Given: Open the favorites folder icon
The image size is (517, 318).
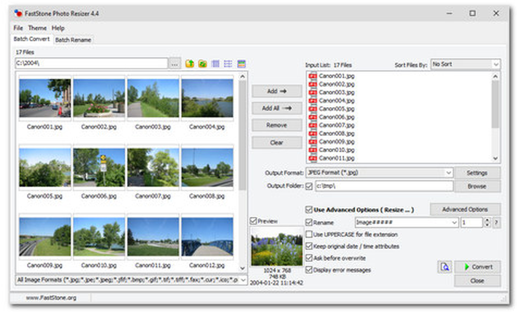Looking at the screenshot, I should [x=203, y=63].
